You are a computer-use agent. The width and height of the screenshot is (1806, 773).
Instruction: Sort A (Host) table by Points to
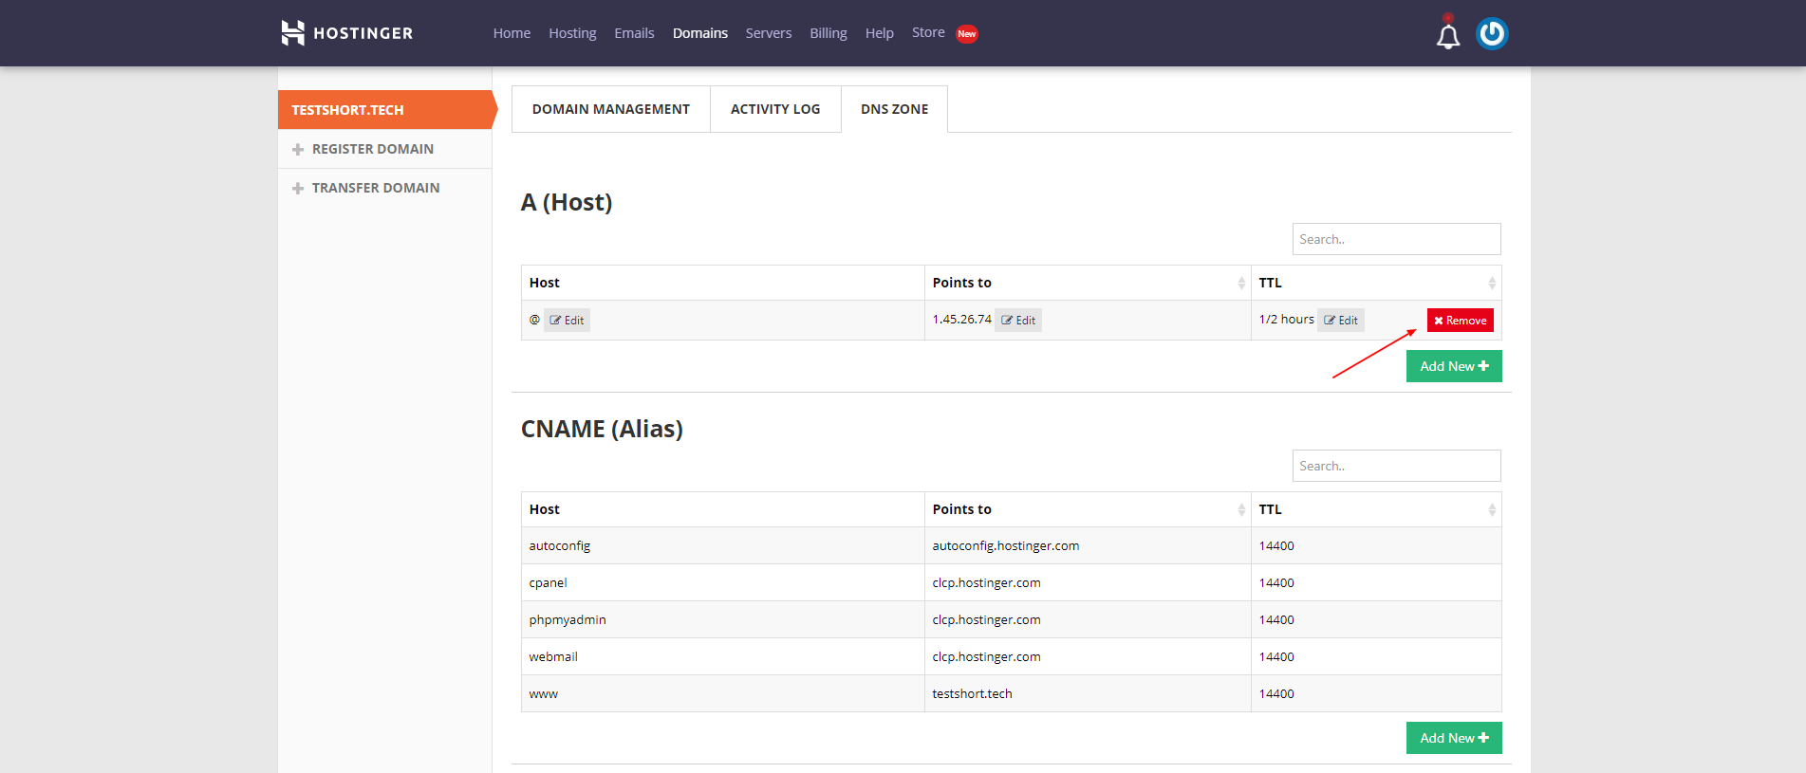click(1240, 284)
